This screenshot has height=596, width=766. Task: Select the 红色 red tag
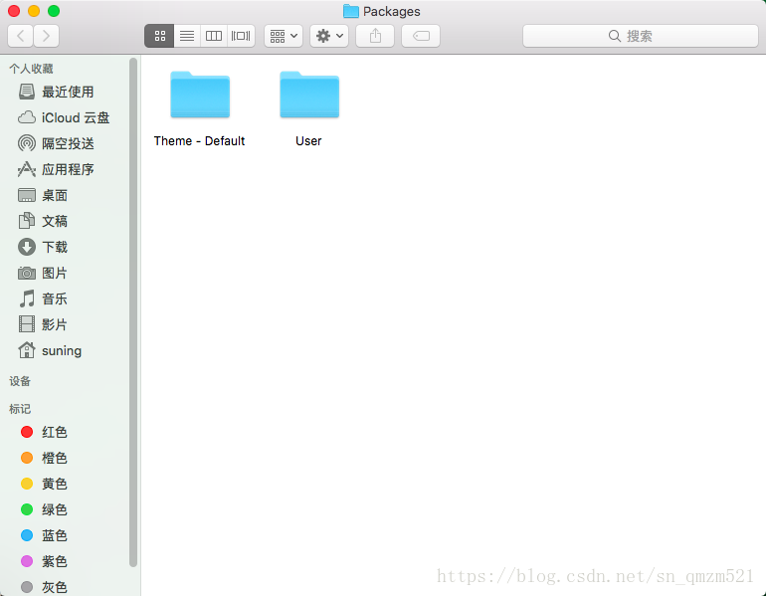[44, 432]
